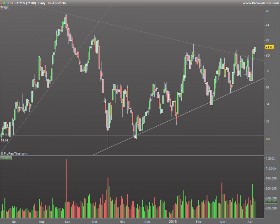Click the 72 price axis label
Image resolution: width=280 pixels, height=224 pixels.
point(267,40)
